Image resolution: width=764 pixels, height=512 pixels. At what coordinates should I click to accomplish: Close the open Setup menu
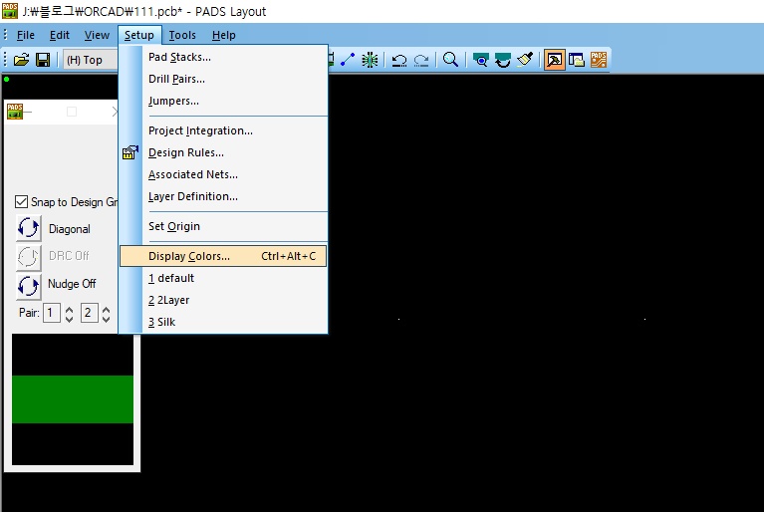tap(139, 35)
